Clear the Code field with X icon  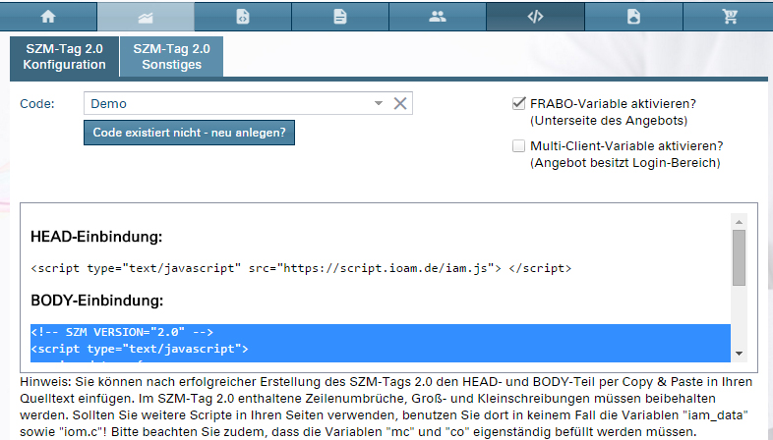[x=400, y=103]
